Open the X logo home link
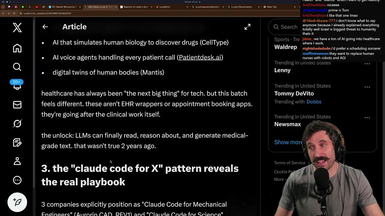The height and width of the screenshot is (216, 385). pyautogui.click(x=17, y=28)
